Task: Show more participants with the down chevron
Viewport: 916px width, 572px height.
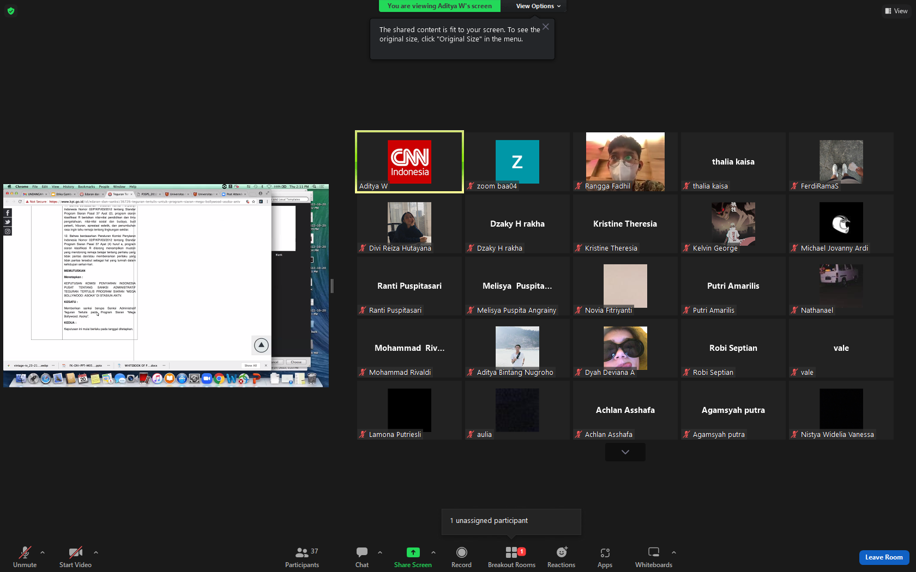Action: click(x=625, y=452)
